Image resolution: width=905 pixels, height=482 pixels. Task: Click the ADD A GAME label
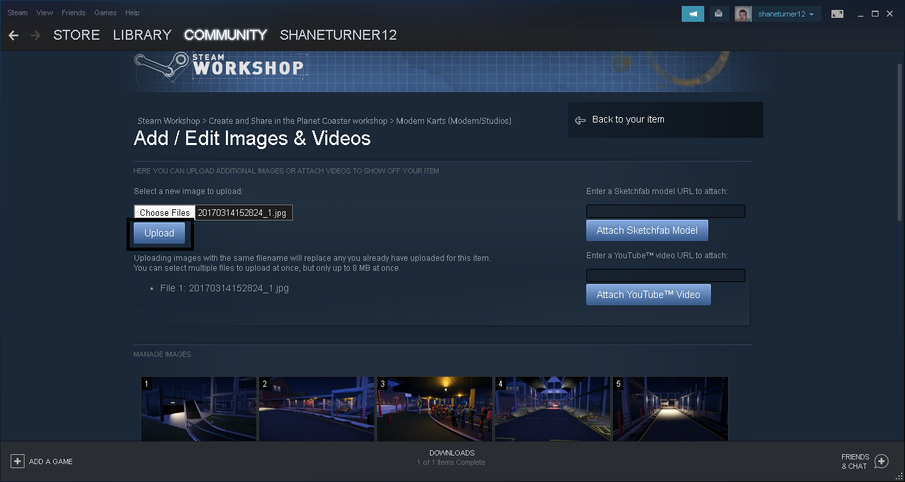(x=51, y=461)
